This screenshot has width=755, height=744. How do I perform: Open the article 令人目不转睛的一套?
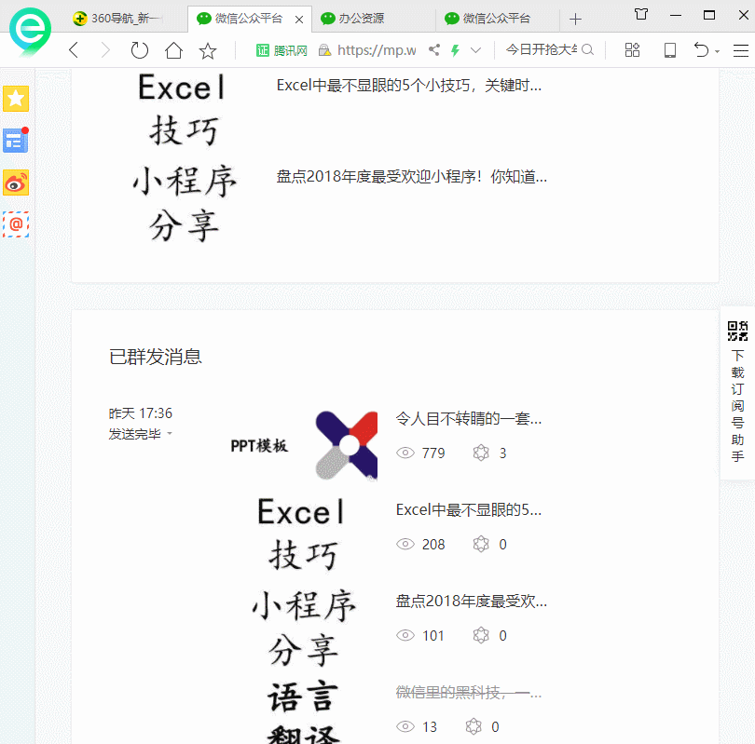pos(469,419)
